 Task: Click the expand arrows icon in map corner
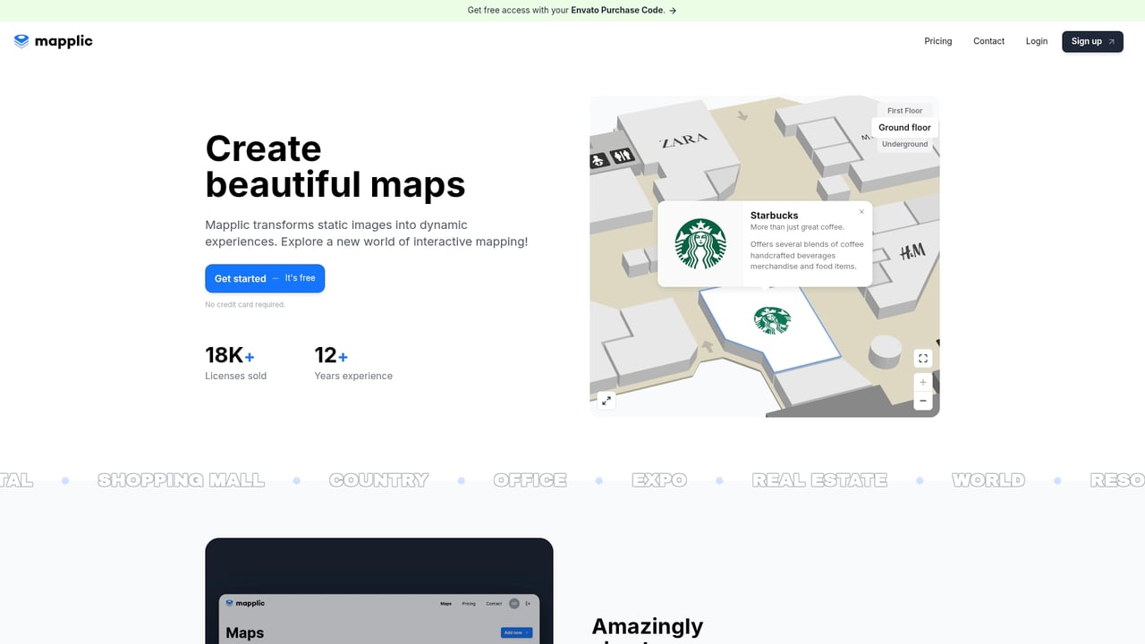pos(606,401)
